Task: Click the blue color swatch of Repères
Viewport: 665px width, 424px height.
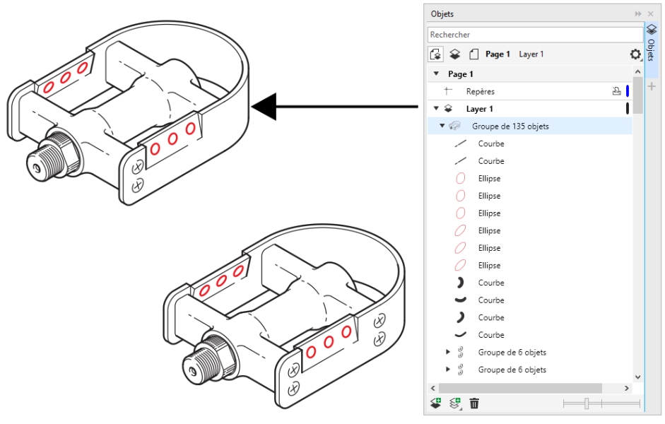Action: click(x=627, y=91)
